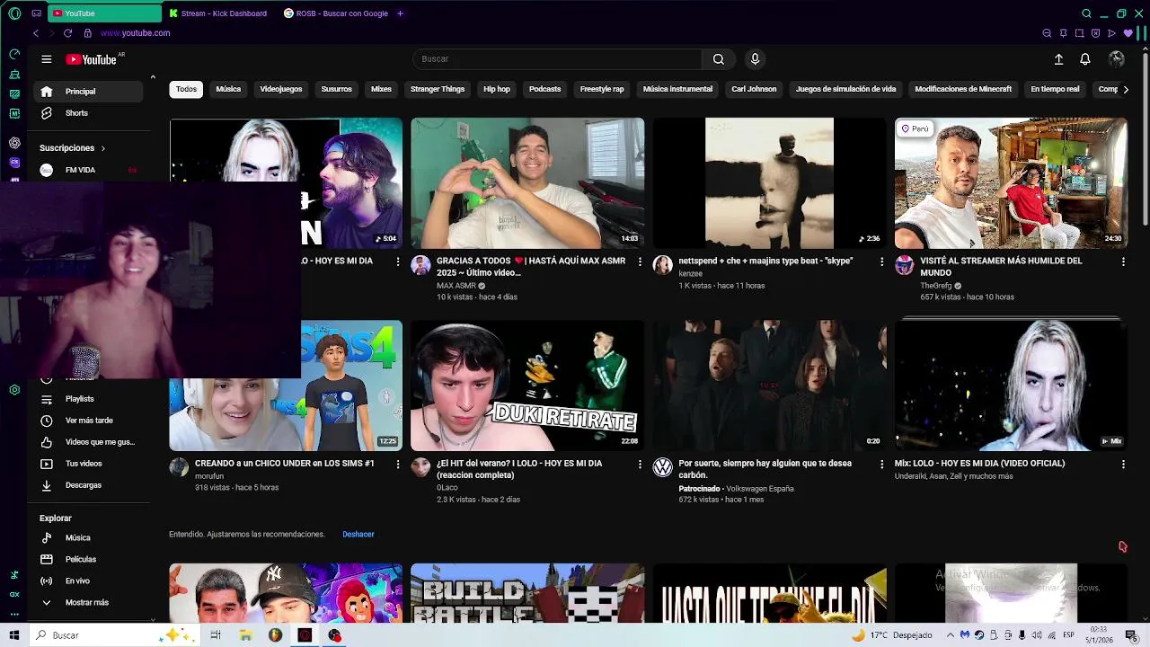Screen dimensions: 1150x647
Task: Select the Freestyle rap filter chip
Action: 602,89
